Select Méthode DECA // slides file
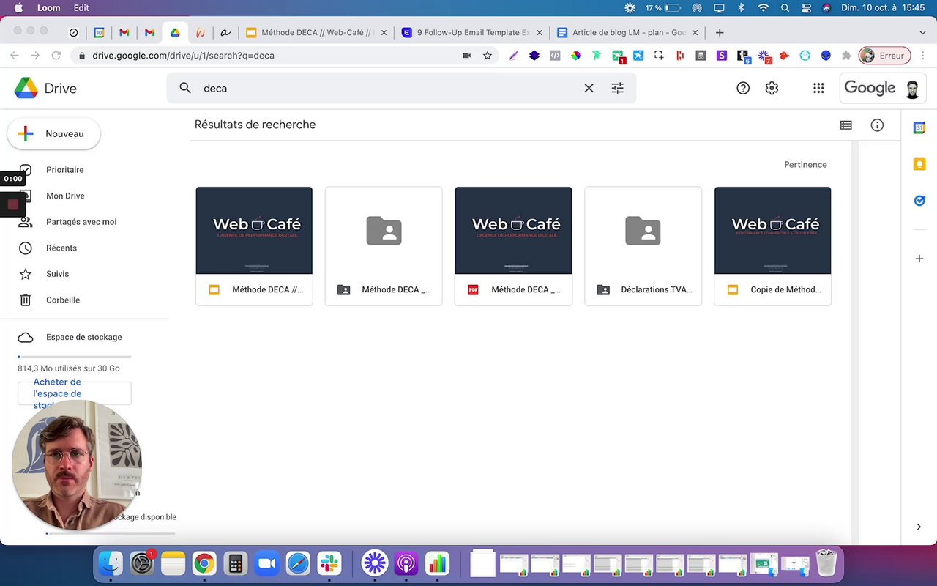 (x=254, y=246)
